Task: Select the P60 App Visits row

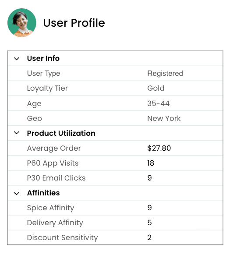Action: pyautogui.click(x=115, y=163)
